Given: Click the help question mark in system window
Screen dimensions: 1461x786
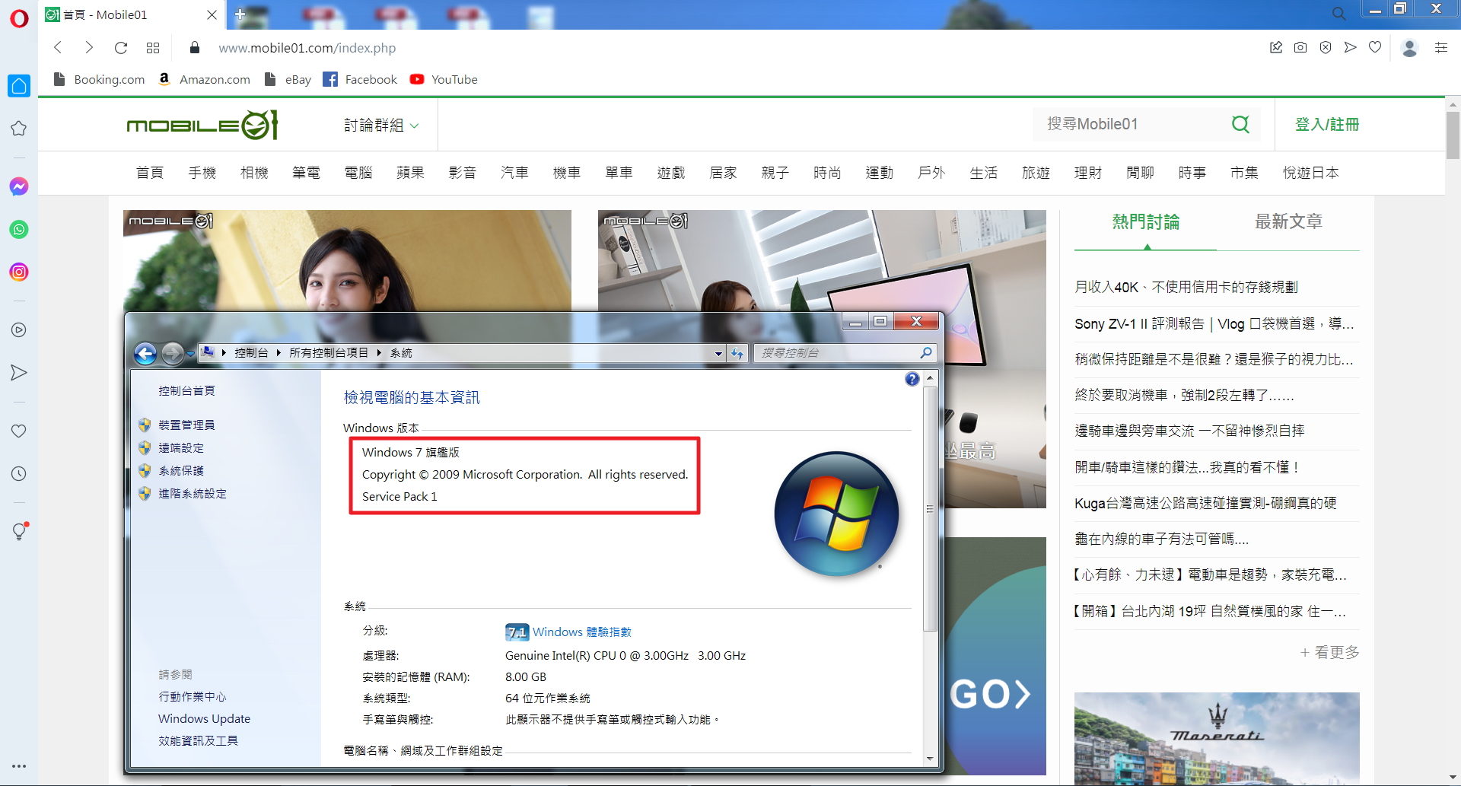Looking at the screenshot, I should 912,379.
